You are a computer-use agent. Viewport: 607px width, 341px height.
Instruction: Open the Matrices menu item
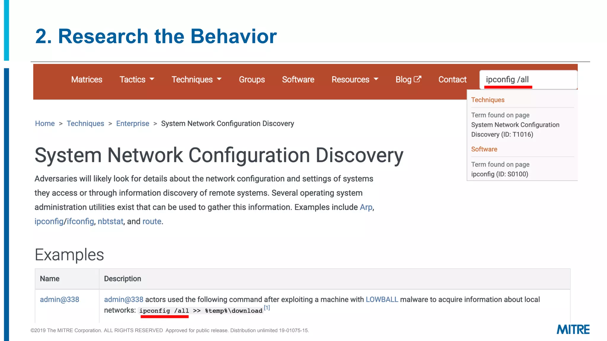[87, 79]
